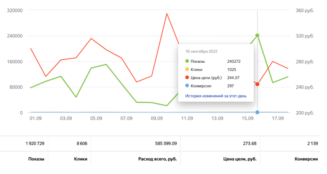Screen dimensions: 327x174
Task: Click the Конверсии value 297 in tooltip
Action: 230,86
